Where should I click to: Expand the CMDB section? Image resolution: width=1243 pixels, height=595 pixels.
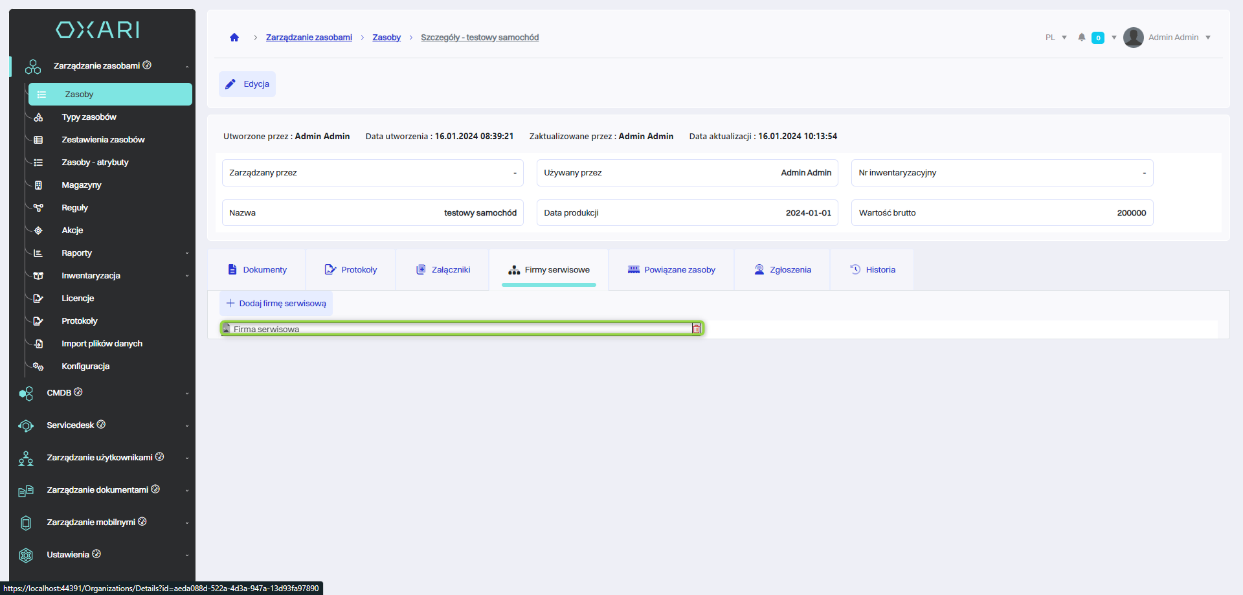pos(187,393)
